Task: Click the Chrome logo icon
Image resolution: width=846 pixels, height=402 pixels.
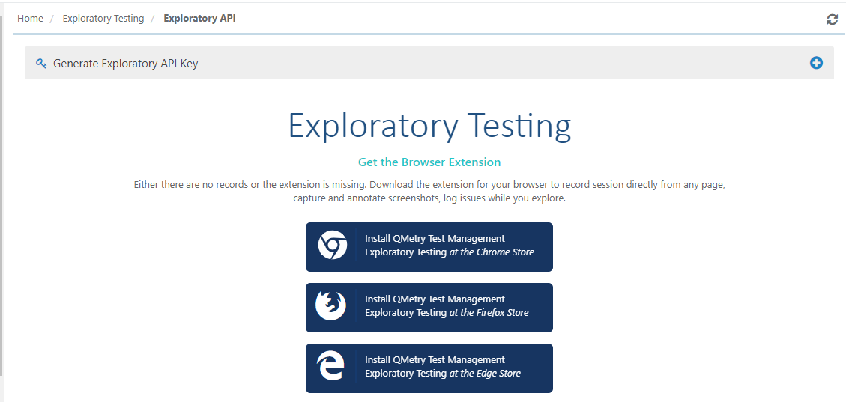Action: 332,246
